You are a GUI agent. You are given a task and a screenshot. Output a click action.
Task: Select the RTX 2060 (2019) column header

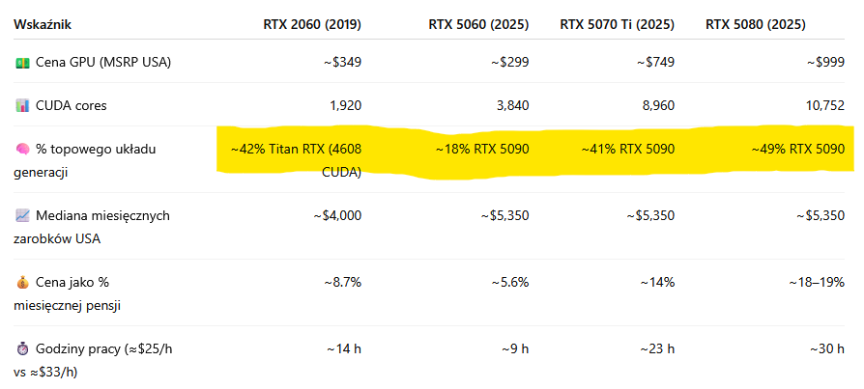click(x=312, y=25)
